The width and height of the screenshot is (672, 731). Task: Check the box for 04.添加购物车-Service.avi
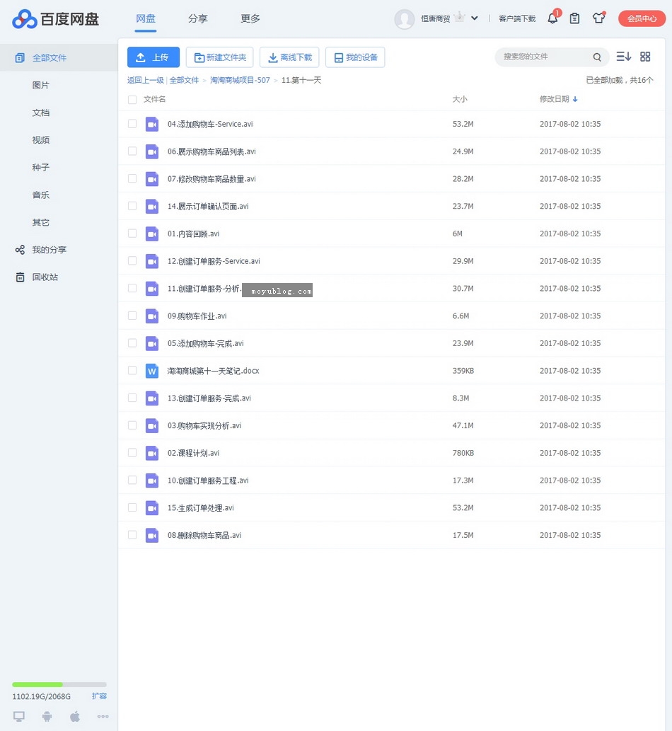[x=132, y=124]
